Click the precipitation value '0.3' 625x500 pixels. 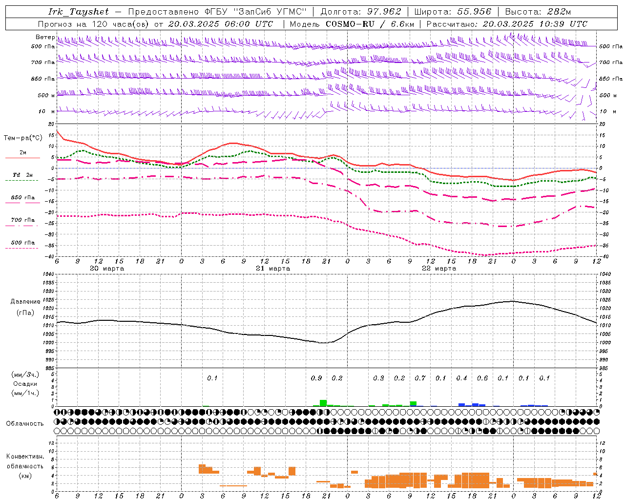[378, 378]
